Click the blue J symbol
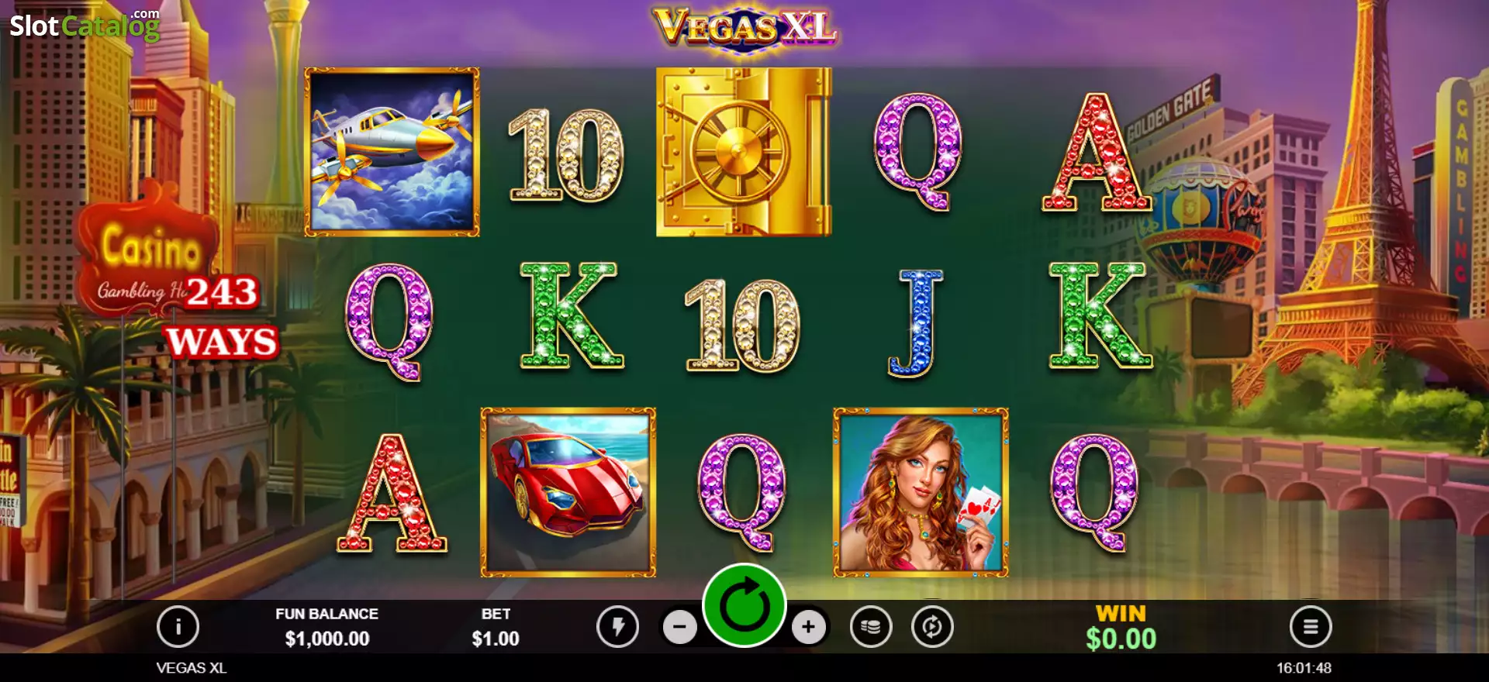The width and height of the screenshot is (1489, 682). tap(917, 322)
